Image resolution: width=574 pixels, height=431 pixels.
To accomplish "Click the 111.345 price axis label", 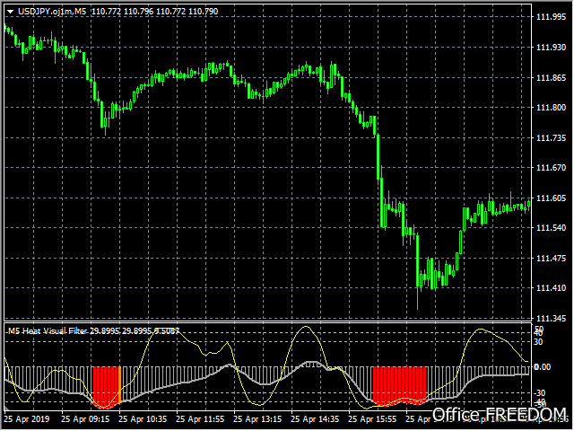I will click(x=551, y=318).
